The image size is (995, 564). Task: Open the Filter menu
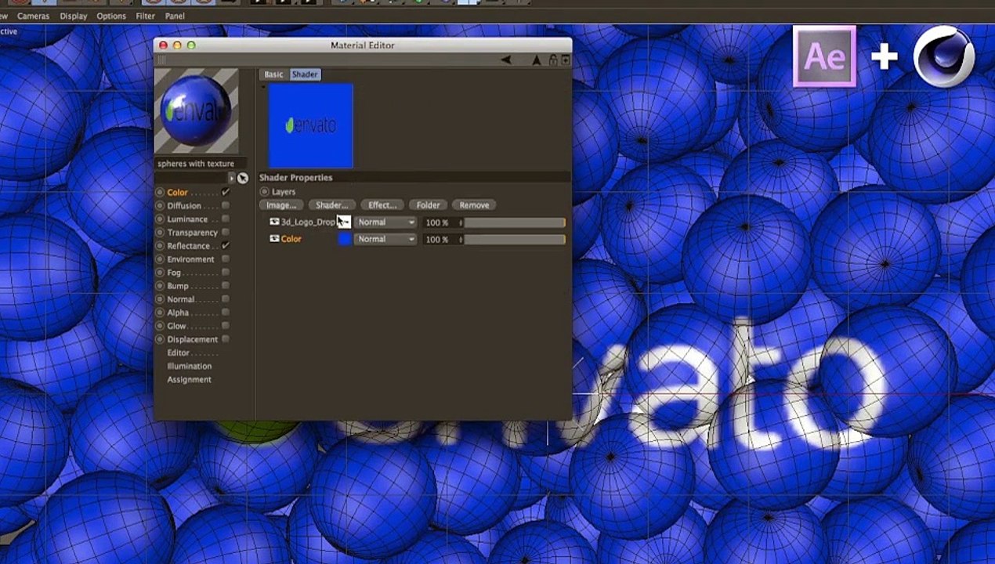146,16
